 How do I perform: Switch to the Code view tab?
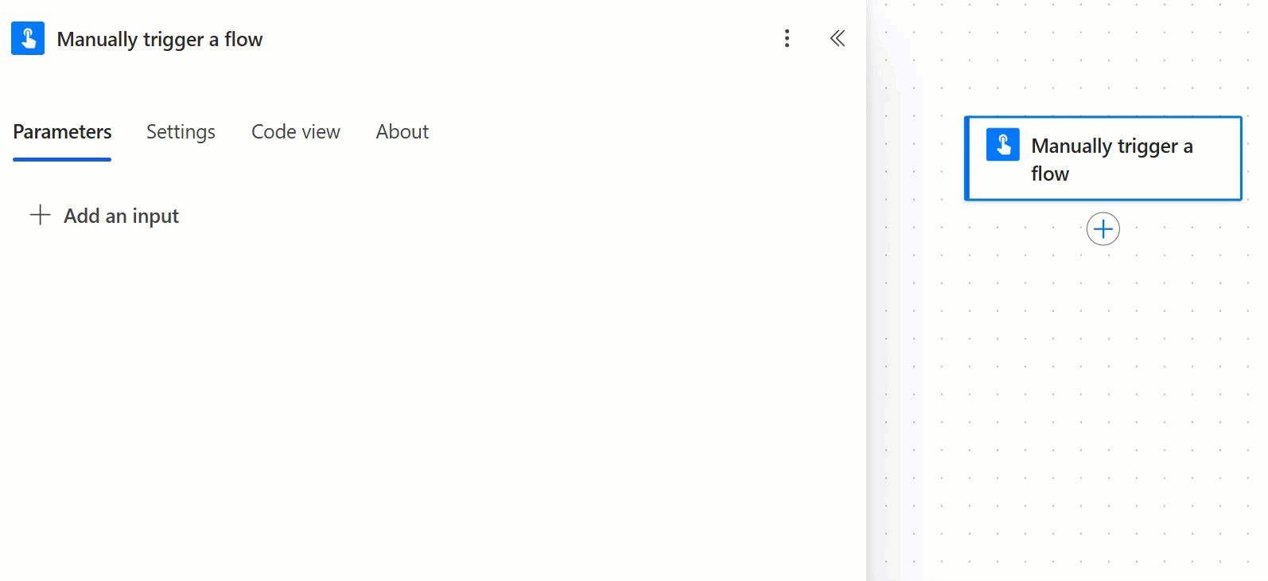pos(296,131)
